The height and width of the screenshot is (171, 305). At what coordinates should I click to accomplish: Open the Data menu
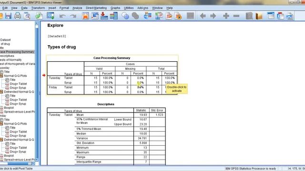coord(24,8)
